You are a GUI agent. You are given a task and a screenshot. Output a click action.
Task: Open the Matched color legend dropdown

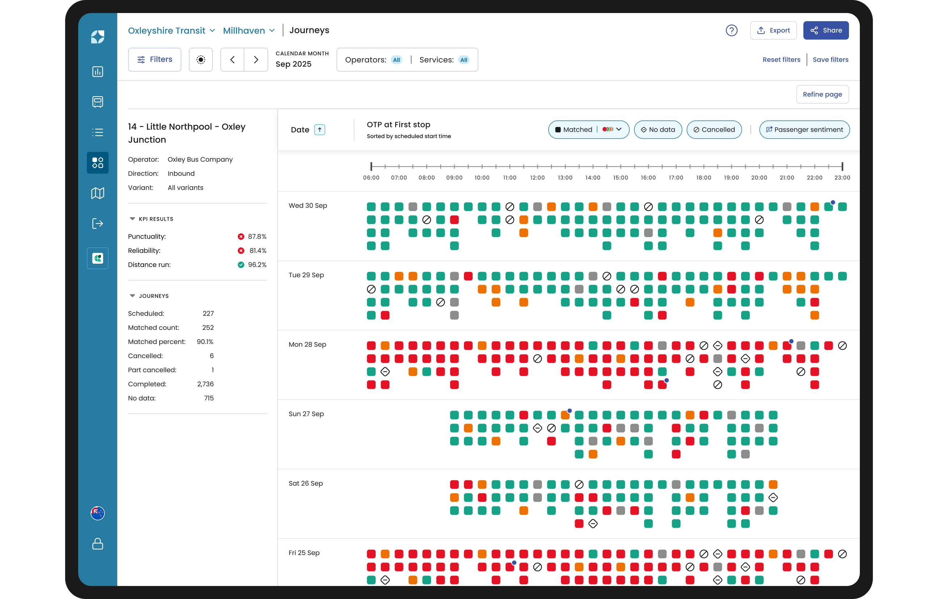613,130
